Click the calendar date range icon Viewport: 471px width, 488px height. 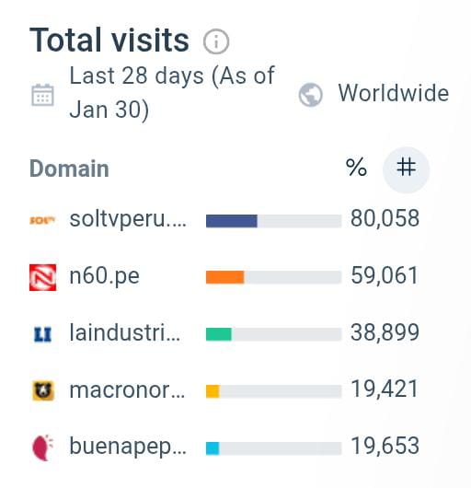[x=43, y=95]
